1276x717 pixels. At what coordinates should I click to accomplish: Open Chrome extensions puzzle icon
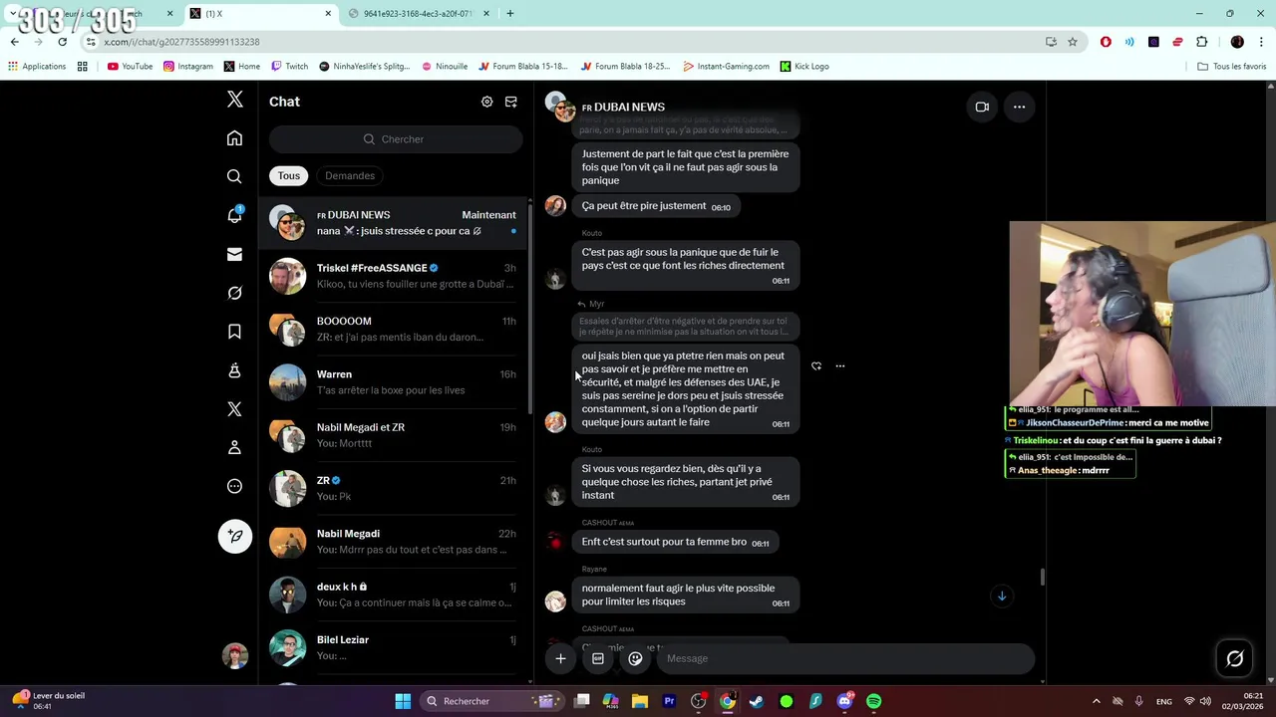click(x=1201, y=42)
